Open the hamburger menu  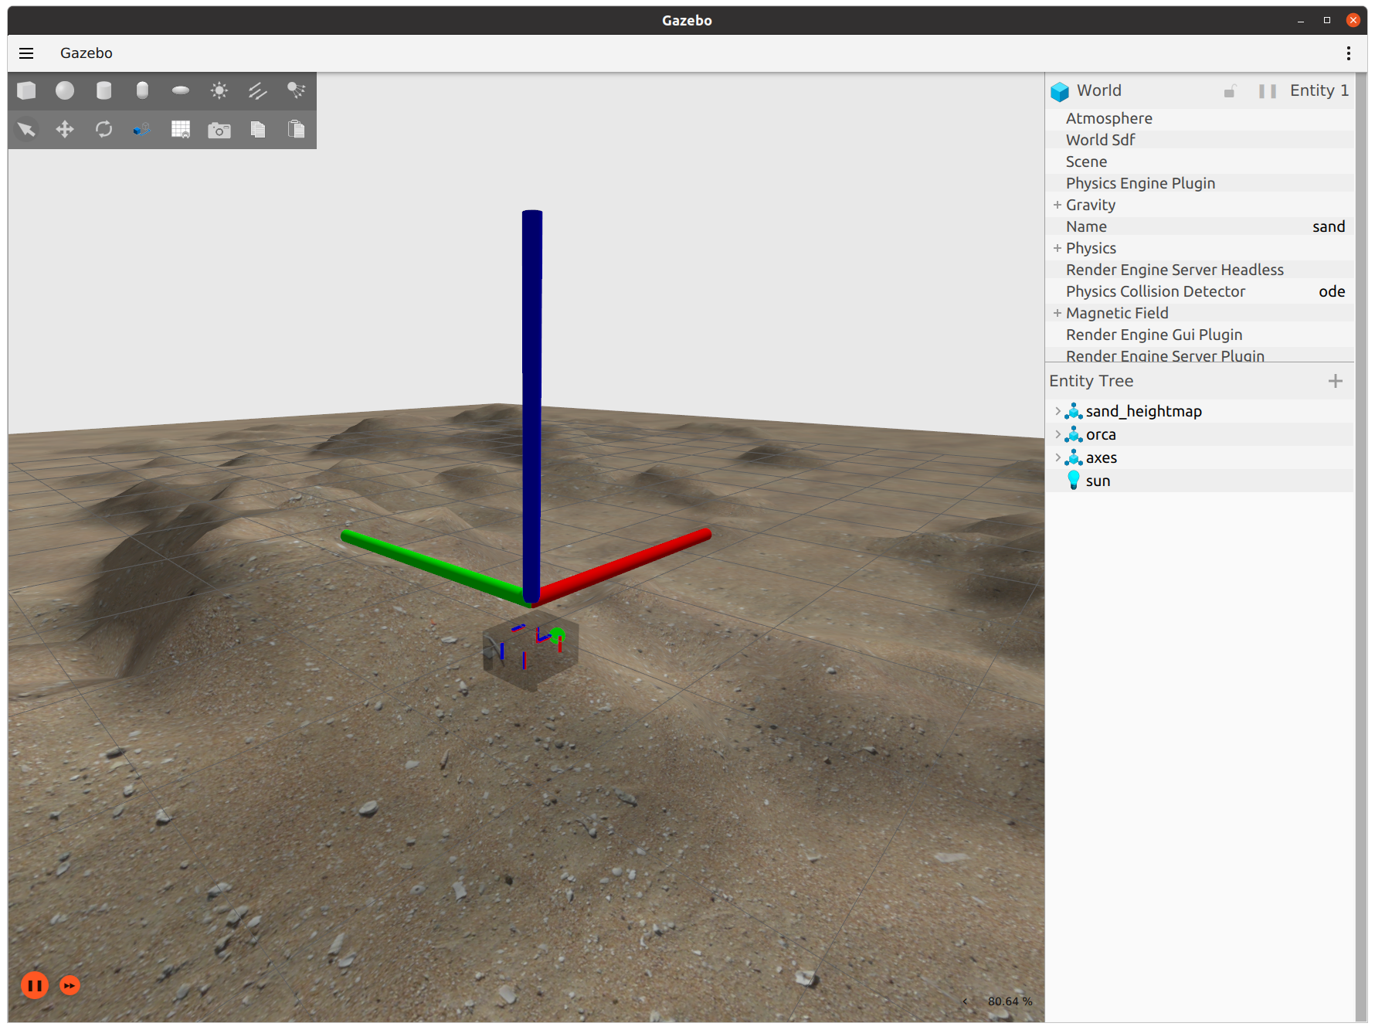[x=26, y=53]
